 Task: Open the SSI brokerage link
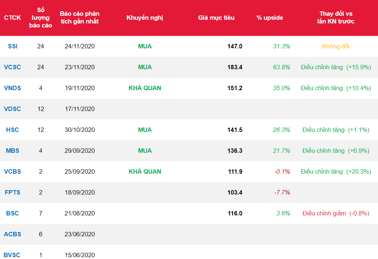pyautogui.click(x=12, y=46)
